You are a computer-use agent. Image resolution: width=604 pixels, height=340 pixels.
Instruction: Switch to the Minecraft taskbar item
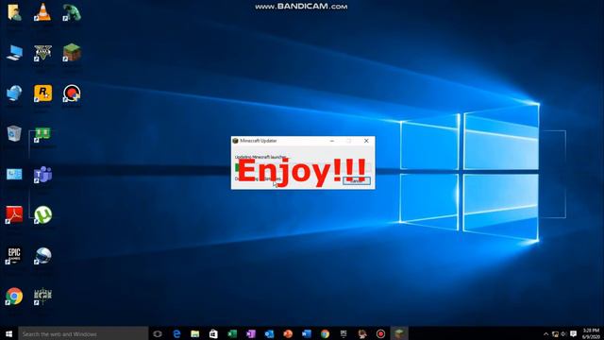[x=399, y=333]
